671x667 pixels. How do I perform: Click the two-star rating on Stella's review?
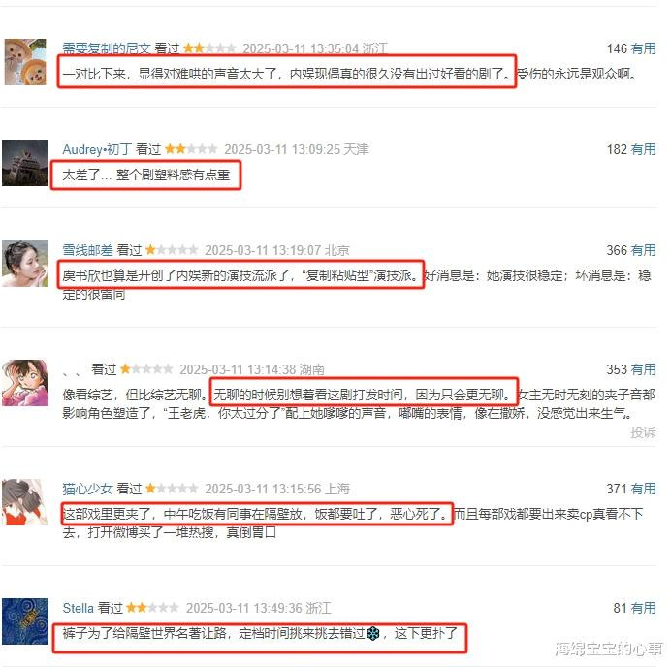pyautogui.click(x=152, y=608)
